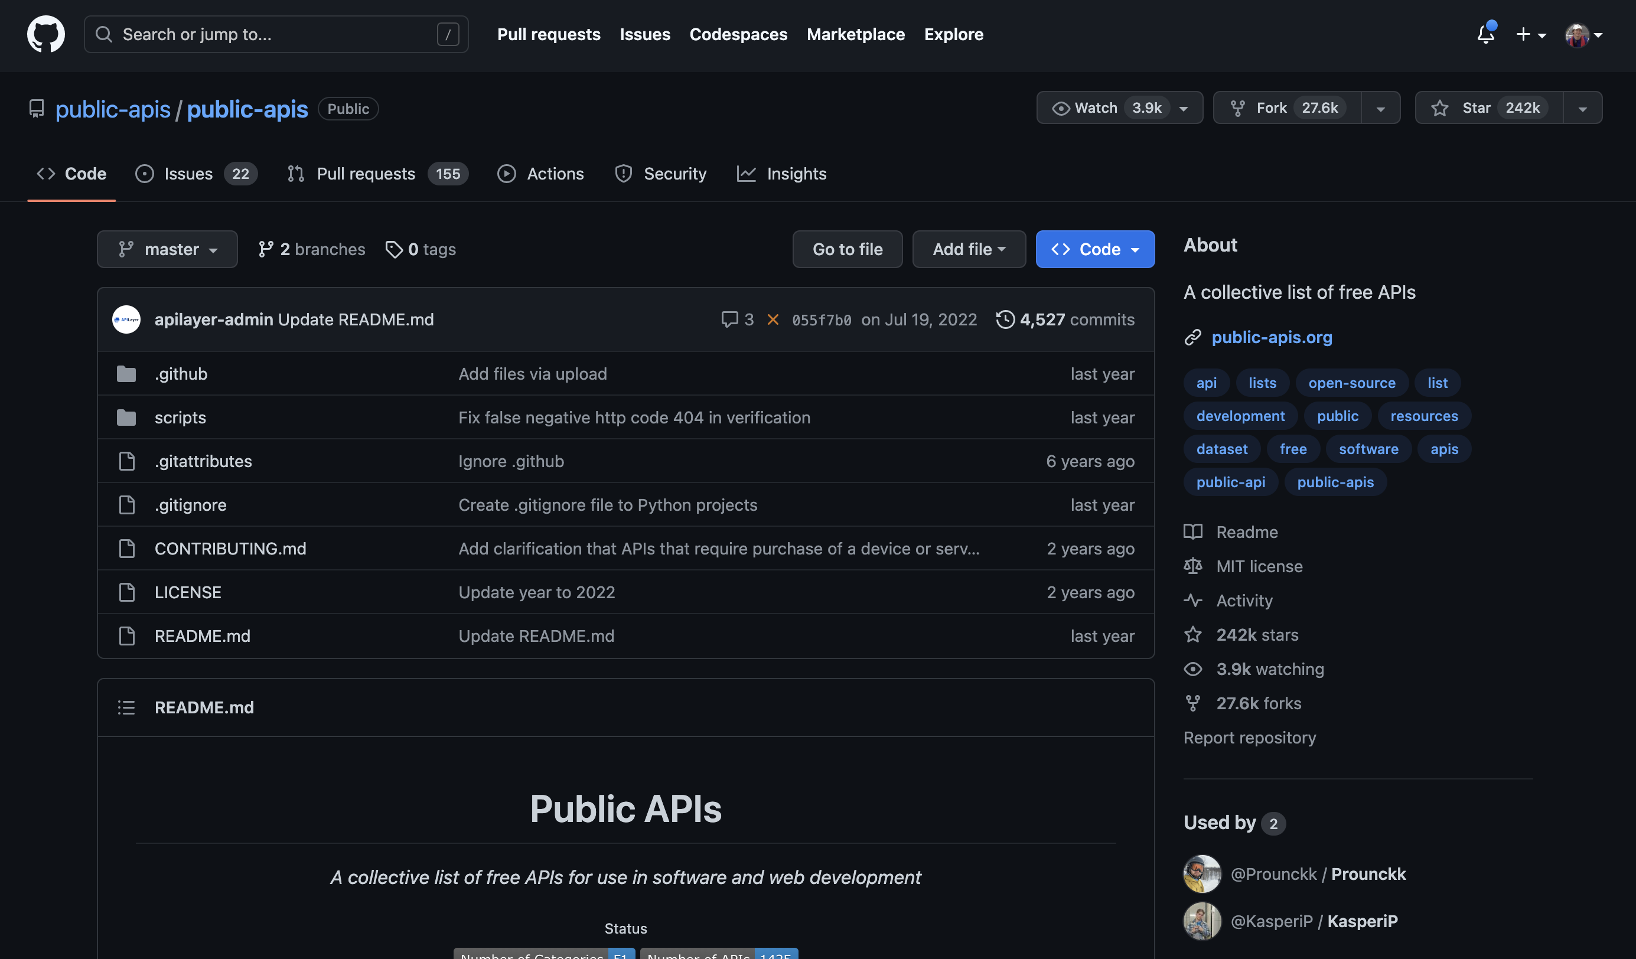Switch to the Insights tab
The height and width of the screenshot is (959, 1636).
[781, 174]
